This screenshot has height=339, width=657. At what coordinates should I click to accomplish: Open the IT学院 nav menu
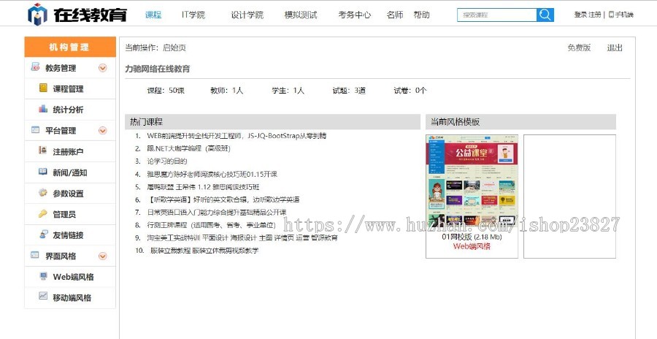tap(193, 15)
